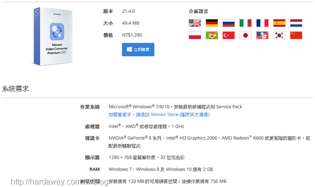Click the 價格 label

[x=108, y=35]
